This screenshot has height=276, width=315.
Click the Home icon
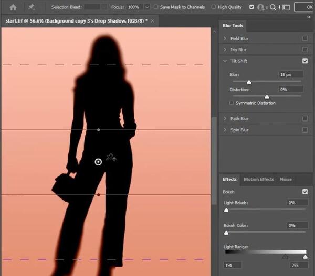pos(13,7)
